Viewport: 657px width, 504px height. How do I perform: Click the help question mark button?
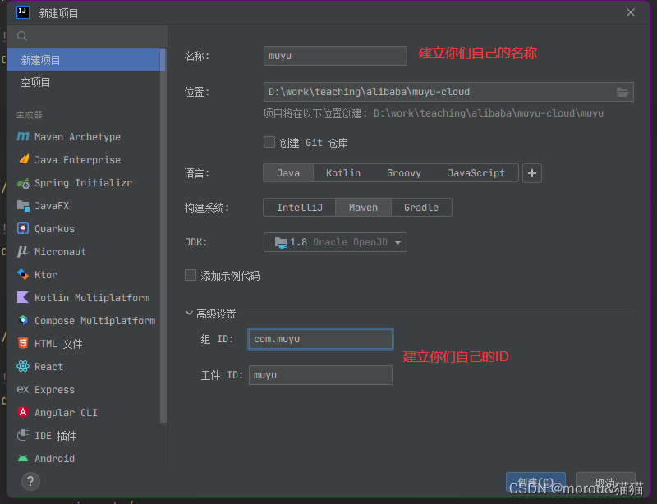coord(30,481)
